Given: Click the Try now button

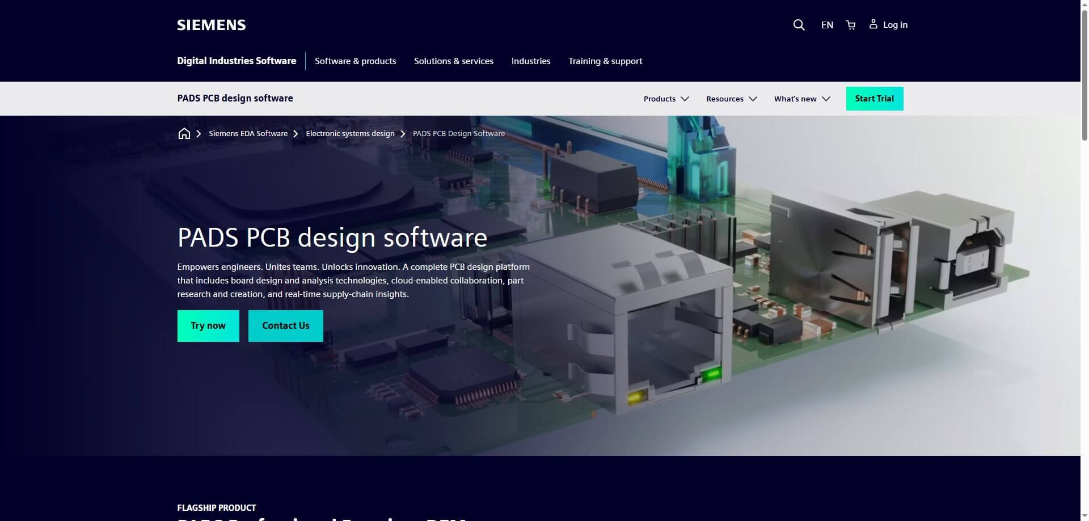Looking at the screenshot, I should [208, 326].
